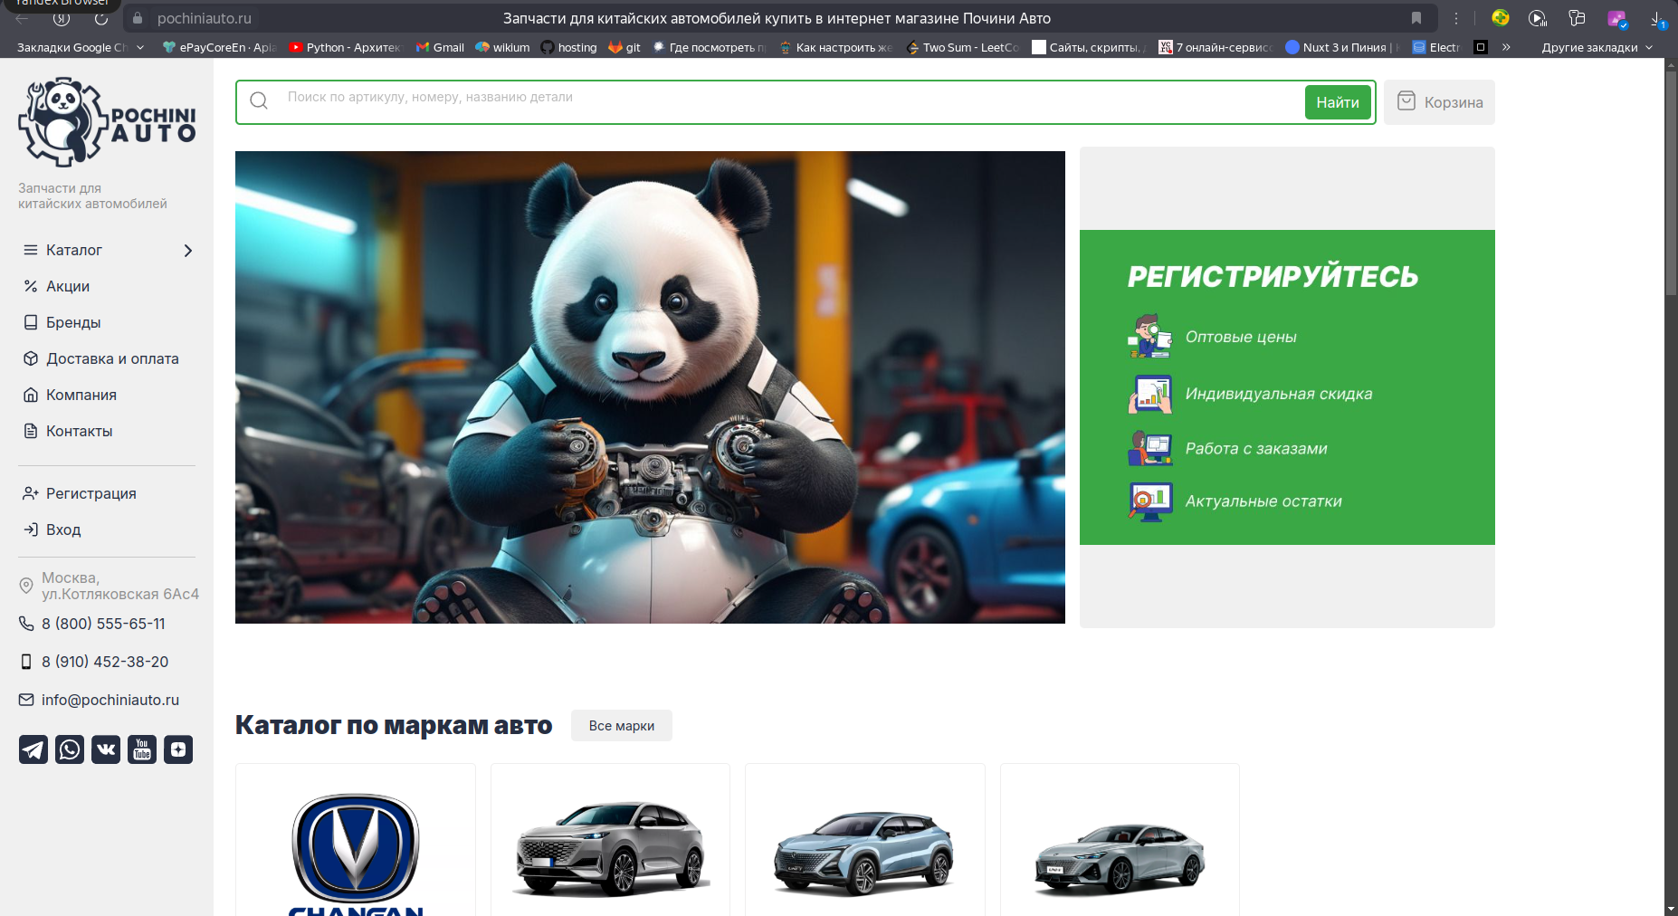Call 8 (800) 555-65-11
Image resolution: width=1678 pixels, height=916 pixels.
click(103, 624)
